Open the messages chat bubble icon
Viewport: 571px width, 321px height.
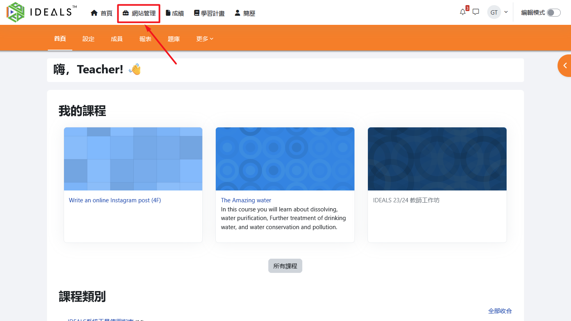pos(476,12)
